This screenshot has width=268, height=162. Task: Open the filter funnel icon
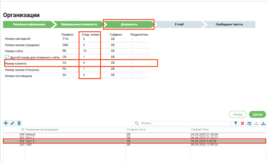(236, 124)
